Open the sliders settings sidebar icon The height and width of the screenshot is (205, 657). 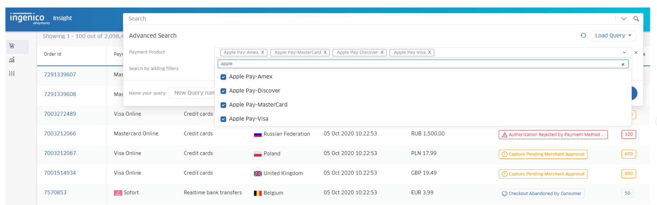[12, 74]
